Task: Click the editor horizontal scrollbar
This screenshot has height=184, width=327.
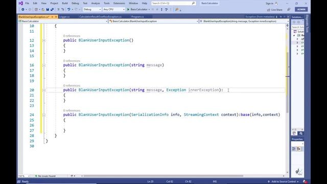Action: [163, 176]
